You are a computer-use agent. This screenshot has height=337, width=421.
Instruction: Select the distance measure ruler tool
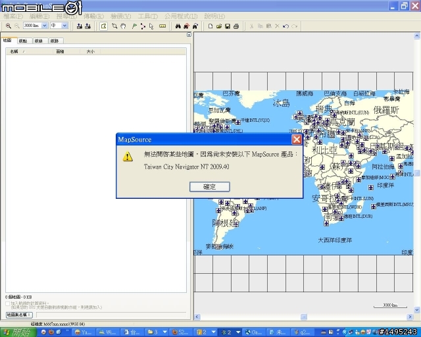162,26
